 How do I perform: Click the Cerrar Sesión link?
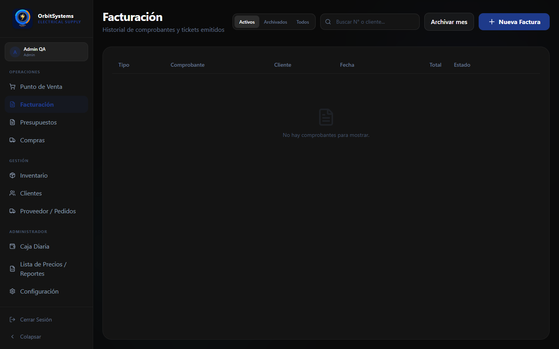pyautogui.click(x=46, y=320)
